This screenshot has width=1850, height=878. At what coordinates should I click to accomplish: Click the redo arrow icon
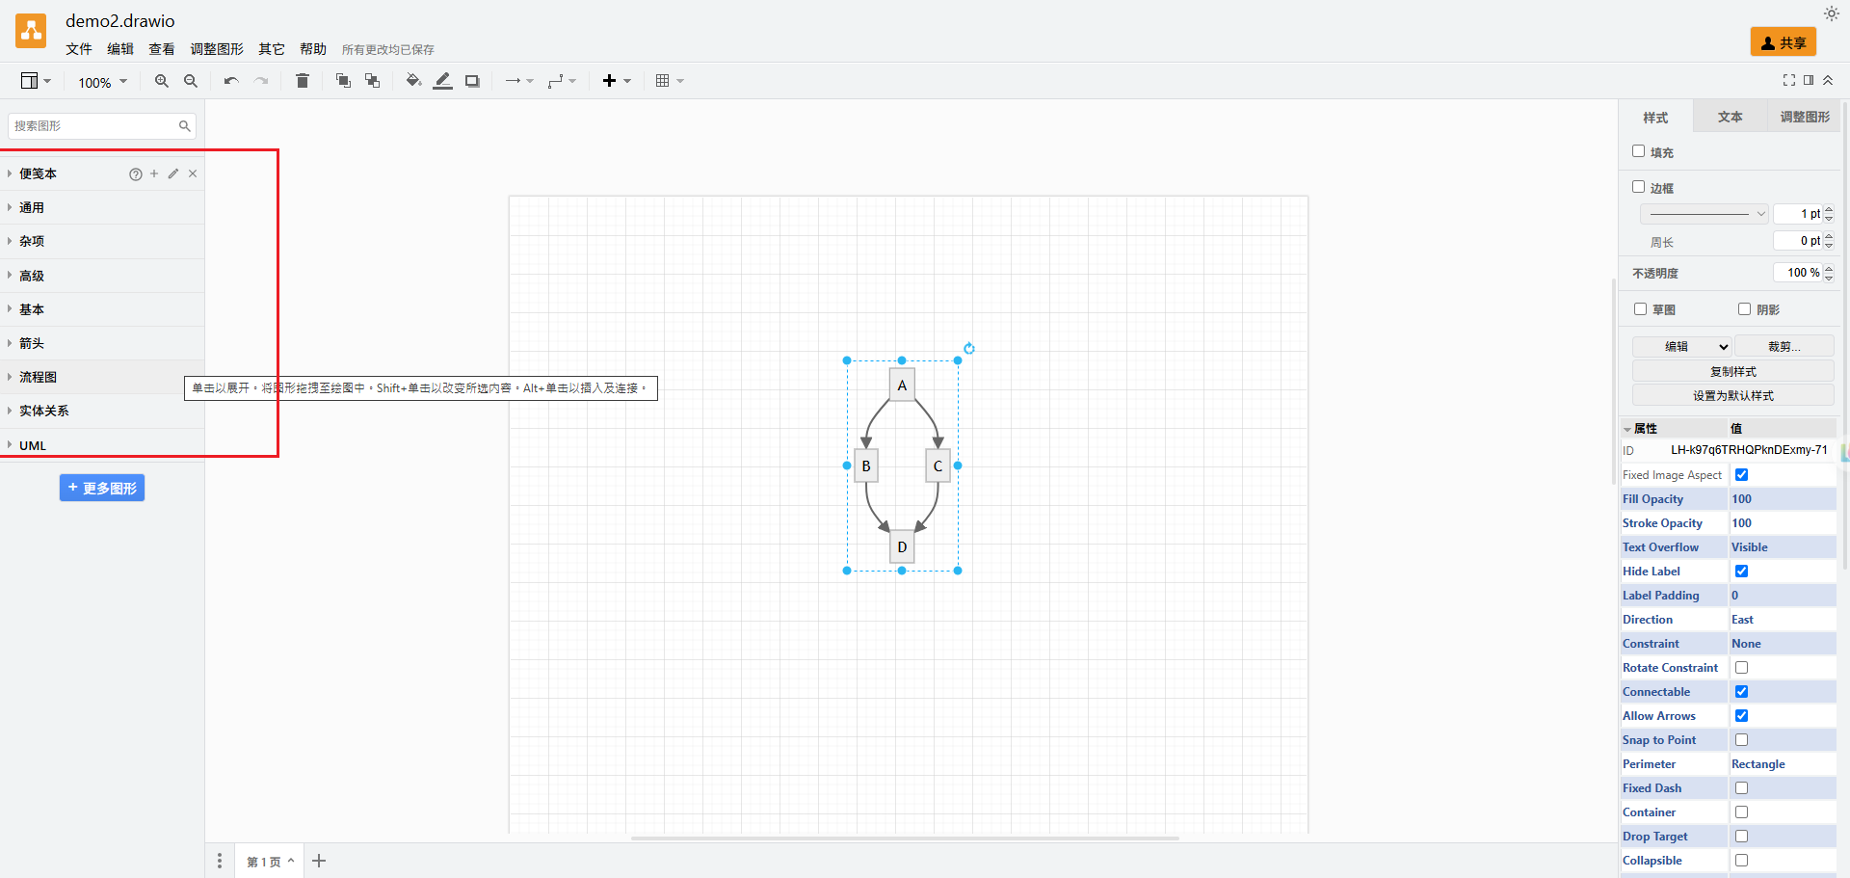[x=261, y=81]
